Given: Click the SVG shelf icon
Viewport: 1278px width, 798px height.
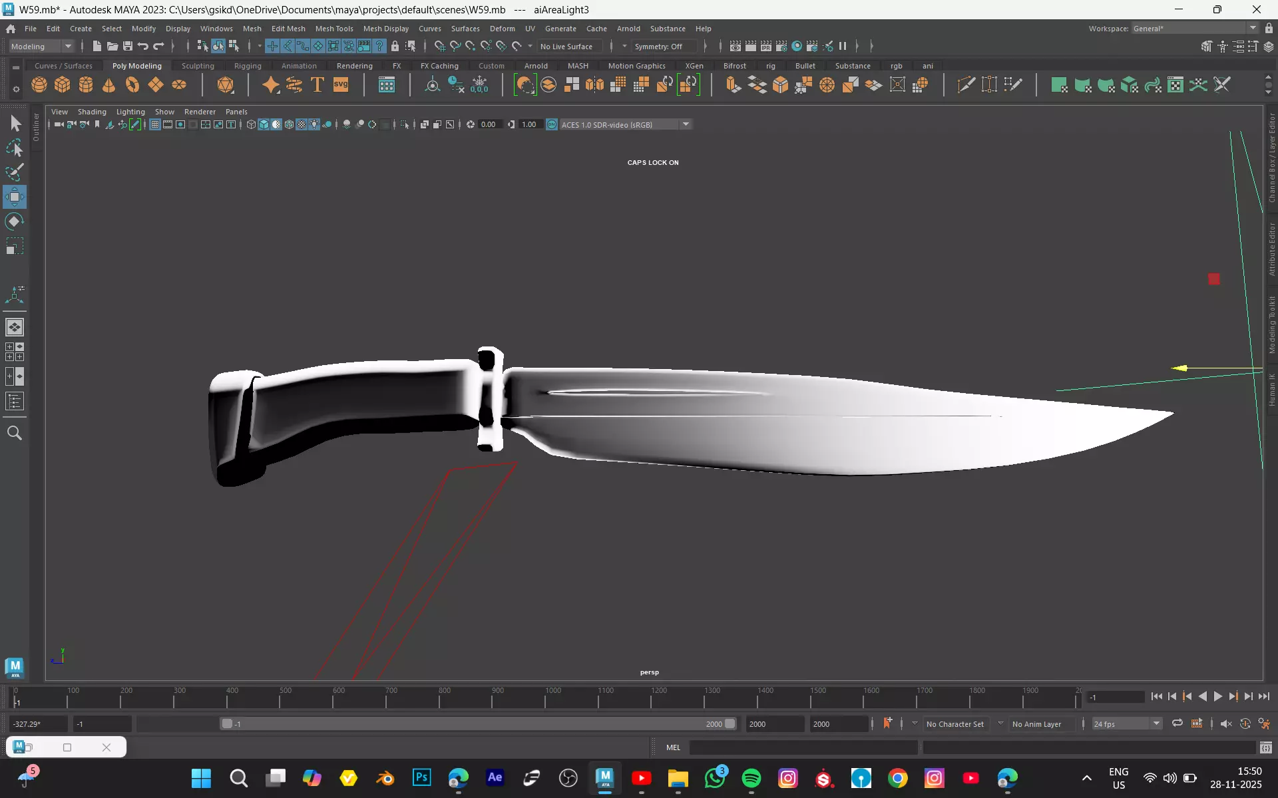Looking at the screenshot, I should pos(341,85).
